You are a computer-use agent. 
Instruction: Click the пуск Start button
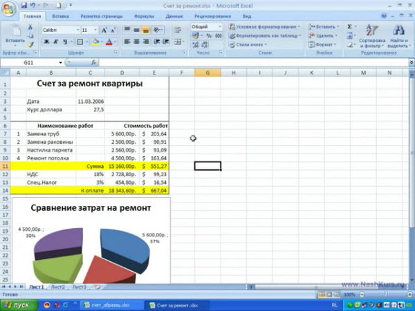(x=19, y=305)
